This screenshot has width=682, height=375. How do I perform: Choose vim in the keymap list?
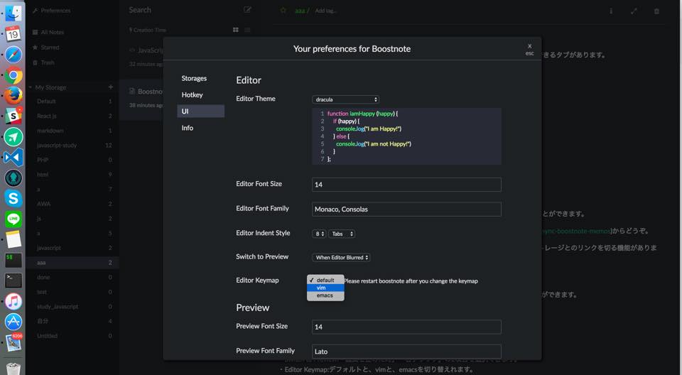point(325,288)
